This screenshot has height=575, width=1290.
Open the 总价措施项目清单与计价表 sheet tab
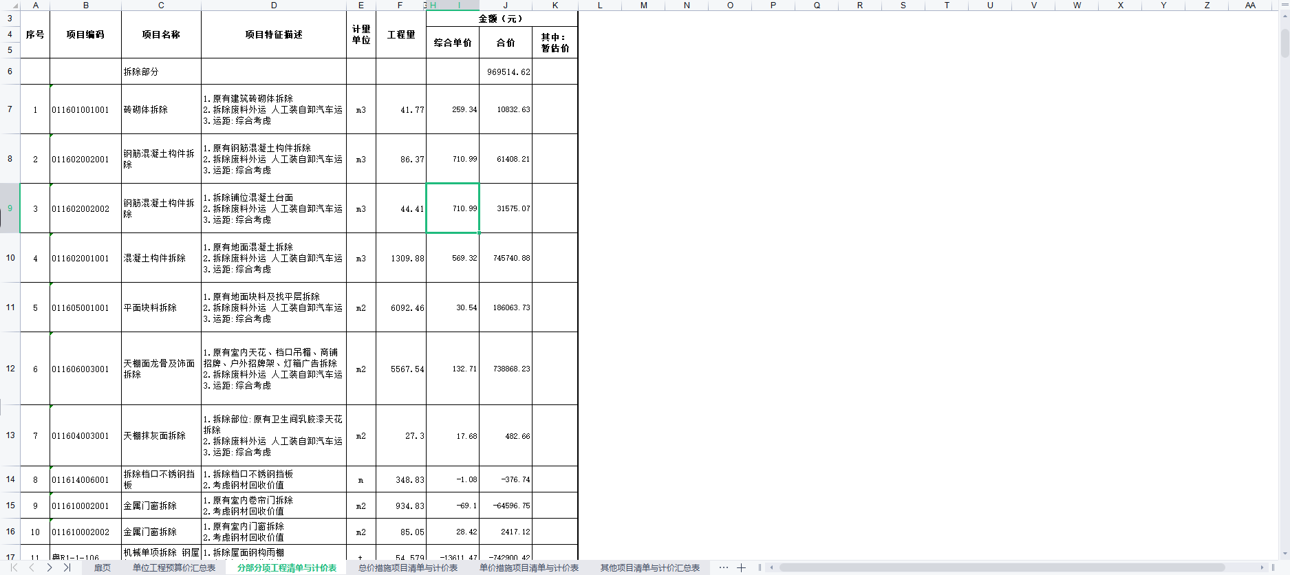click(x=408, y=567)
